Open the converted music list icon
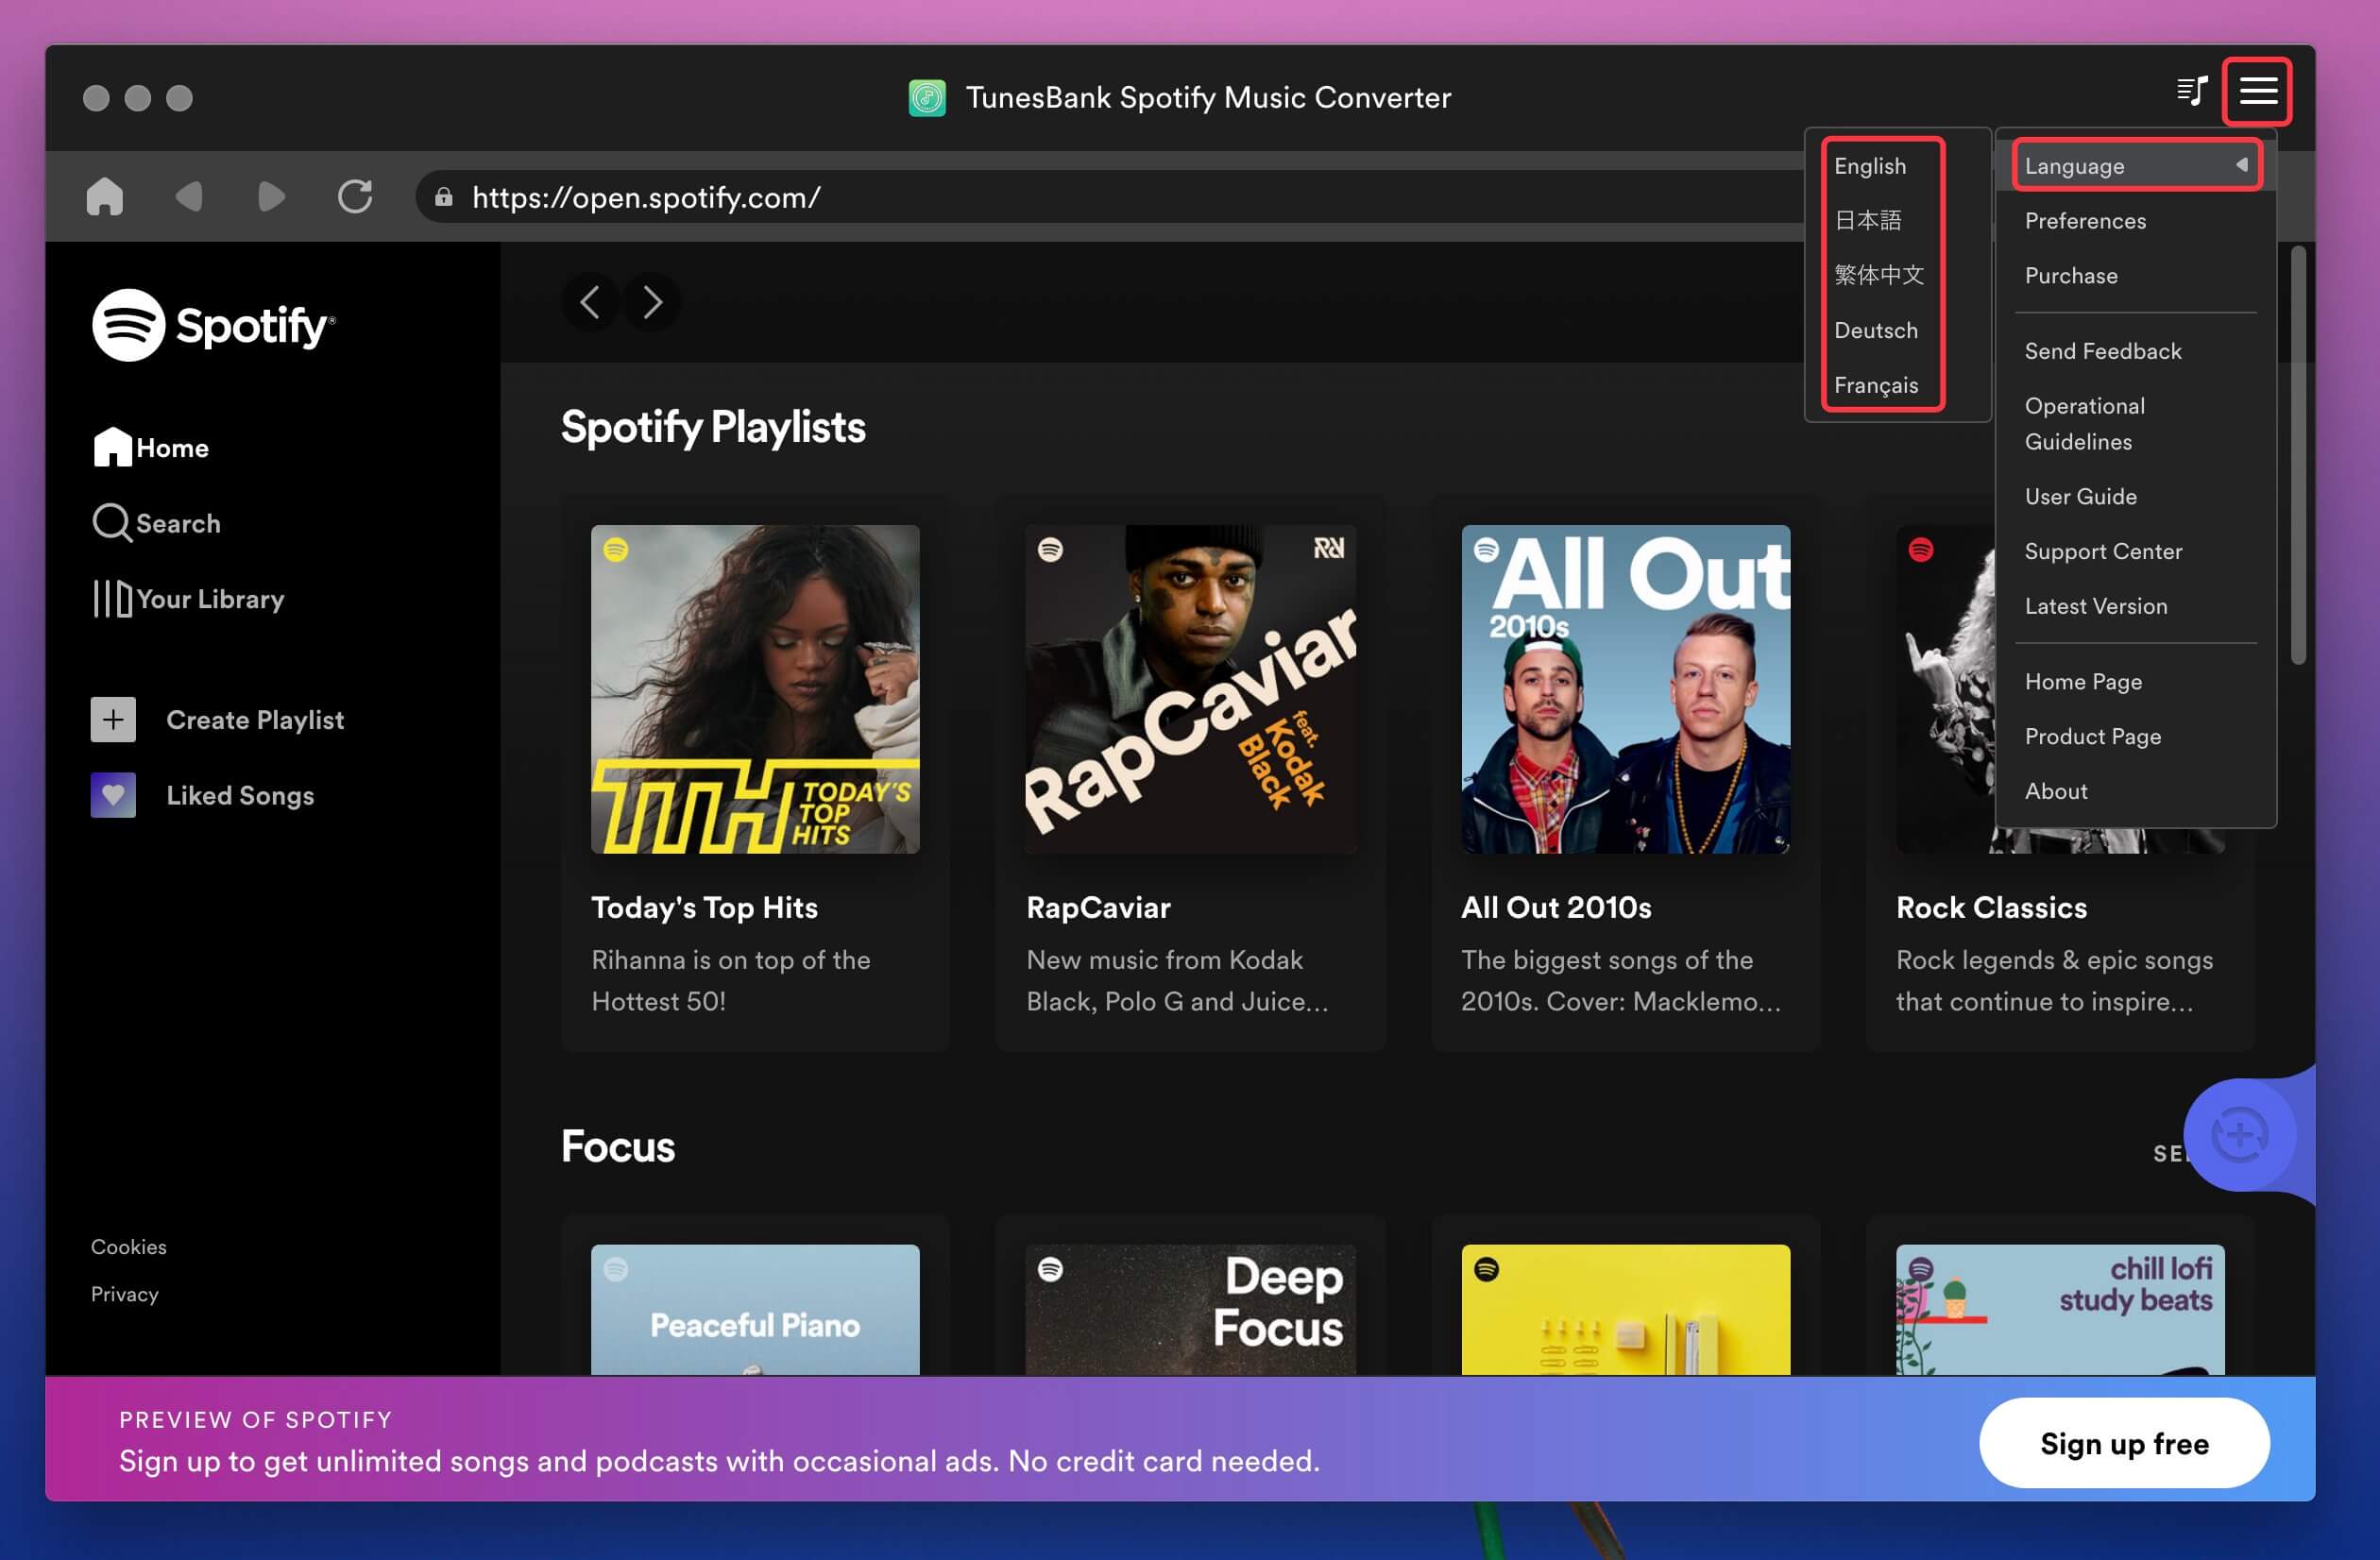This screenshot has height=1560, width=2380. point(2193,91)
